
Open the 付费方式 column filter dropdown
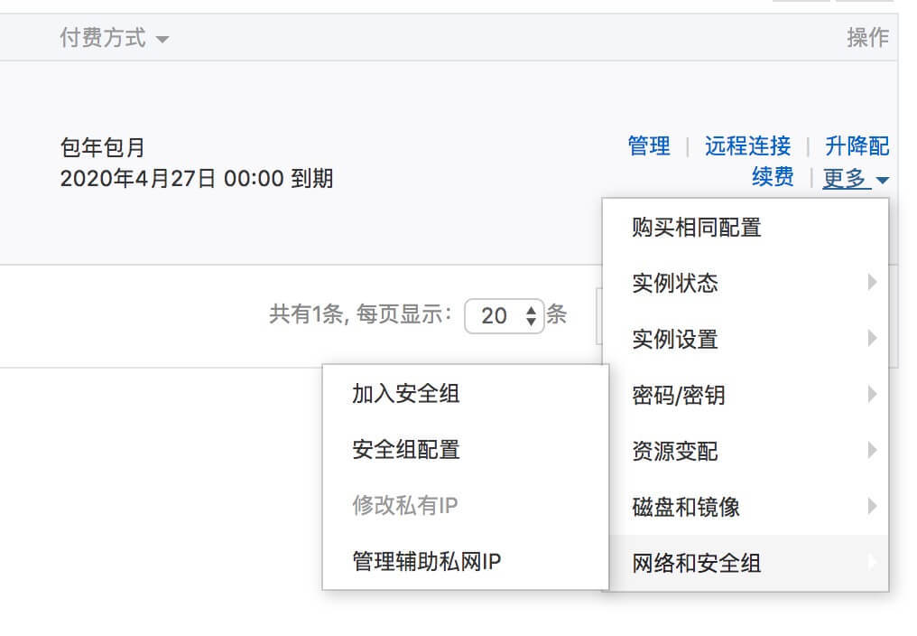point(114,38)
